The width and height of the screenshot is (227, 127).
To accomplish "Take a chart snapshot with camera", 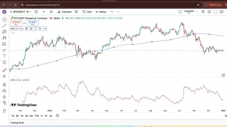I will (221, 12).
